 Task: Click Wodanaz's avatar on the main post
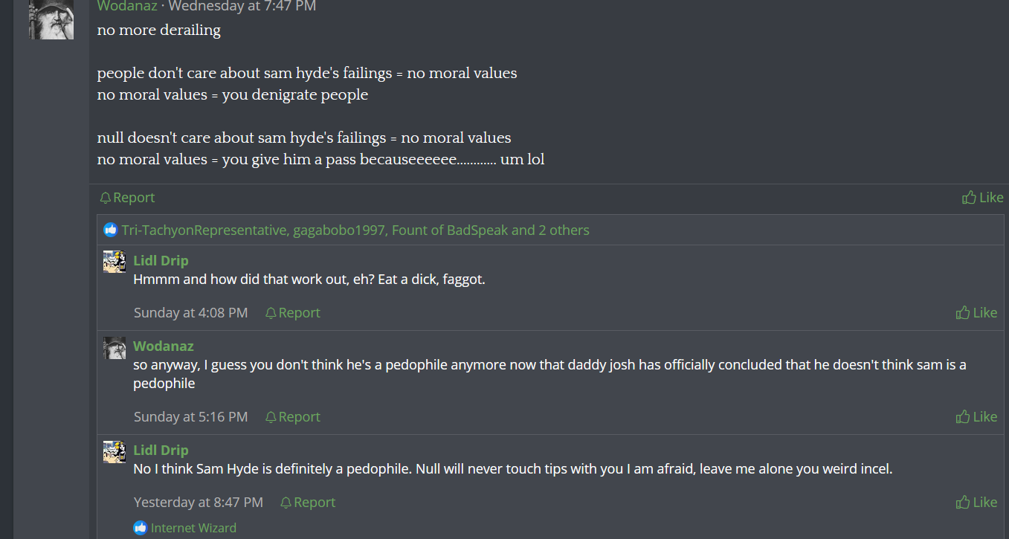51,19
